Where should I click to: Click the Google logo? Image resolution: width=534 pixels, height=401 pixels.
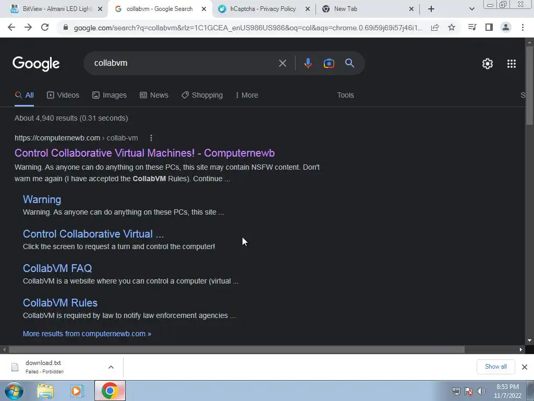pyautogui.click(x=36, y=64)
